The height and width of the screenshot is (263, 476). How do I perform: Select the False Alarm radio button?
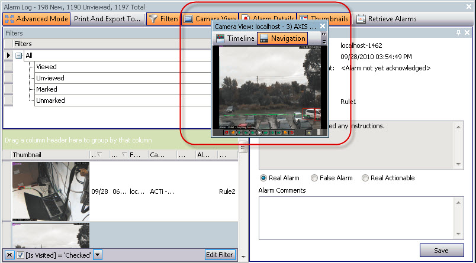click(x=314, y=178)
